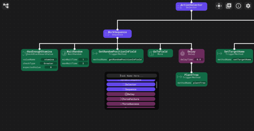Choose ForceSuccess from the task list

pos(131,104)
